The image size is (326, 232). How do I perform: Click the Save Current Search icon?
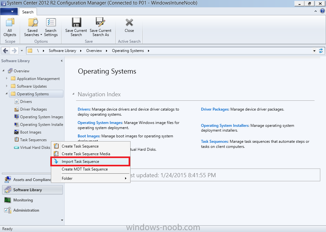tap(76, 23)
